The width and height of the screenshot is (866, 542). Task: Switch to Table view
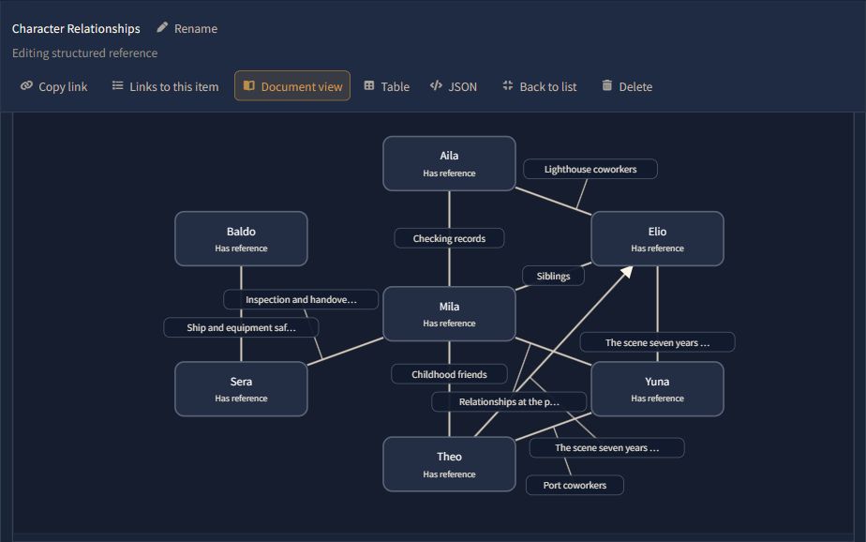386,86
